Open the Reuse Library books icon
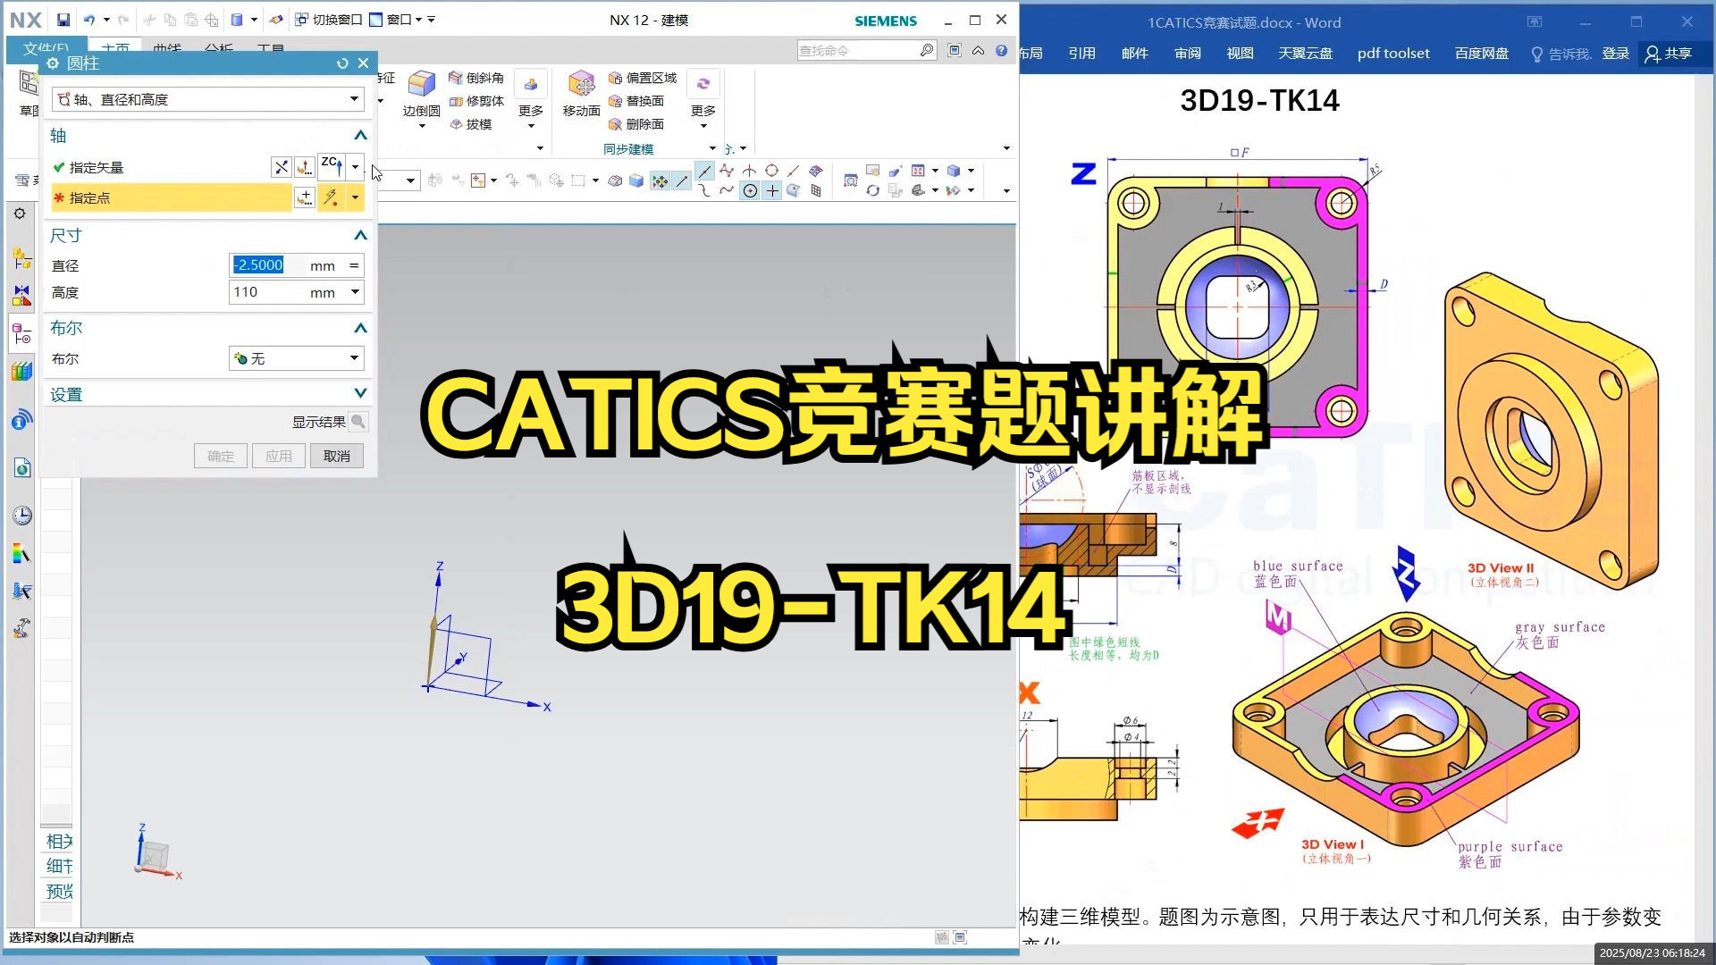 pos(22,372)
